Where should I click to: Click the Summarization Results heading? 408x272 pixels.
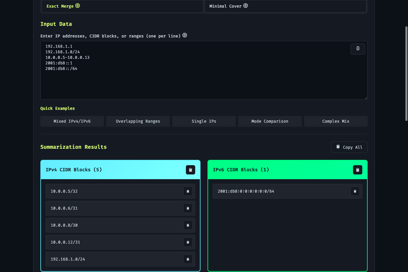click(73, 147)
